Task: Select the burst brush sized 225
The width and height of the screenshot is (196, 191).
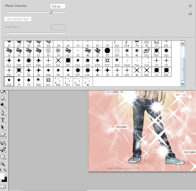Action: [x=88, y=62]
